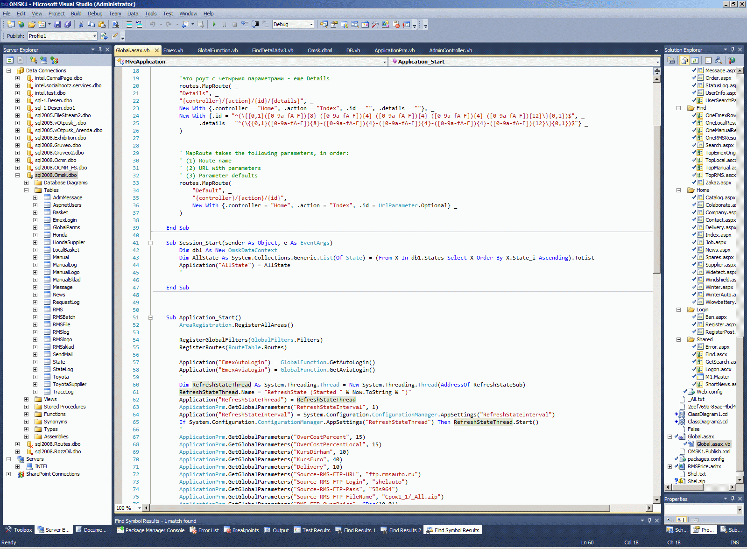Refresh the Server Explorer panel
Image resolution: width=747 pixels, height=549 pixels.
(x=10, y=60)
